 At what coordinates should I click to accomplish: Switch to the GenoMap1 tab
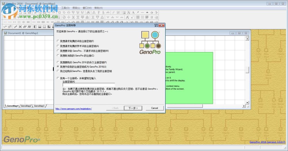(12, 106)
